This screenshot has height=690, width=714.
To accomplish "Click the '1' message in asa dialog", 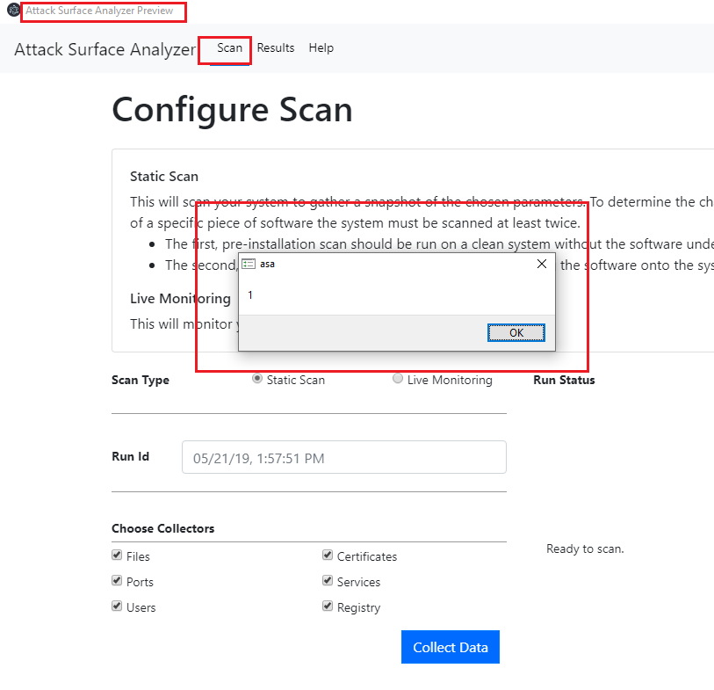I will pos(250,295).
